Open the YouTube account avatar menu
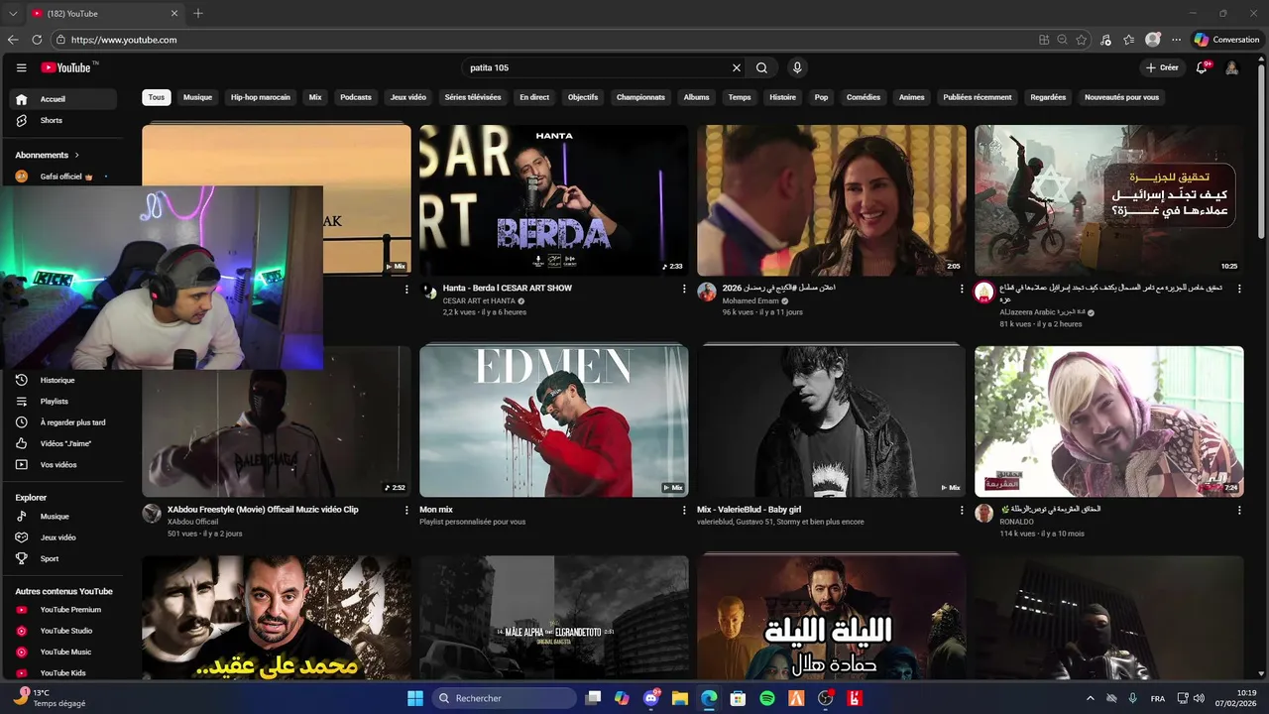The width and height of the screenshot is (1269, 714). tap(1232, 67)
